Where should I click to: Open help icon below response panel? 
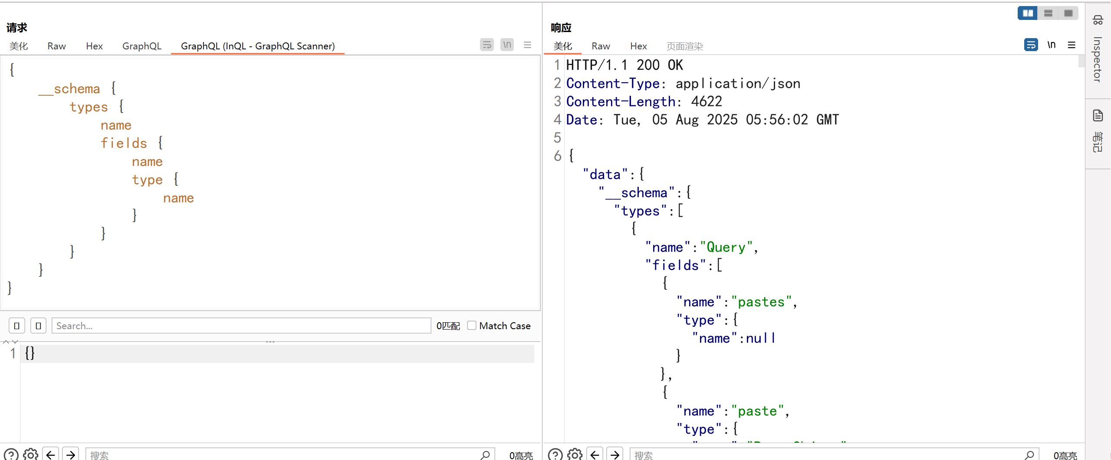(x=555, y=454)
